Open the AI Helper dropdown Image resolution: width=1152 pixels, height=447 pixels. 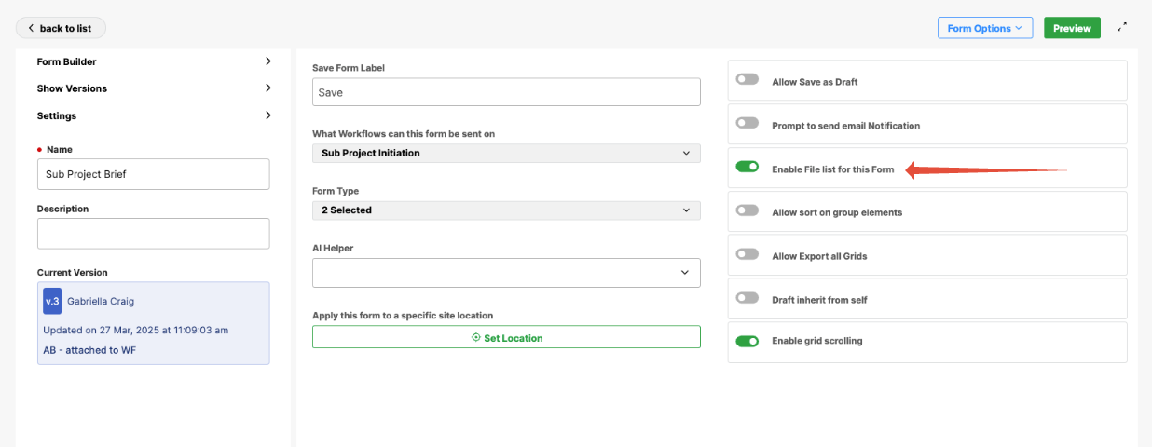click(505, 273)
